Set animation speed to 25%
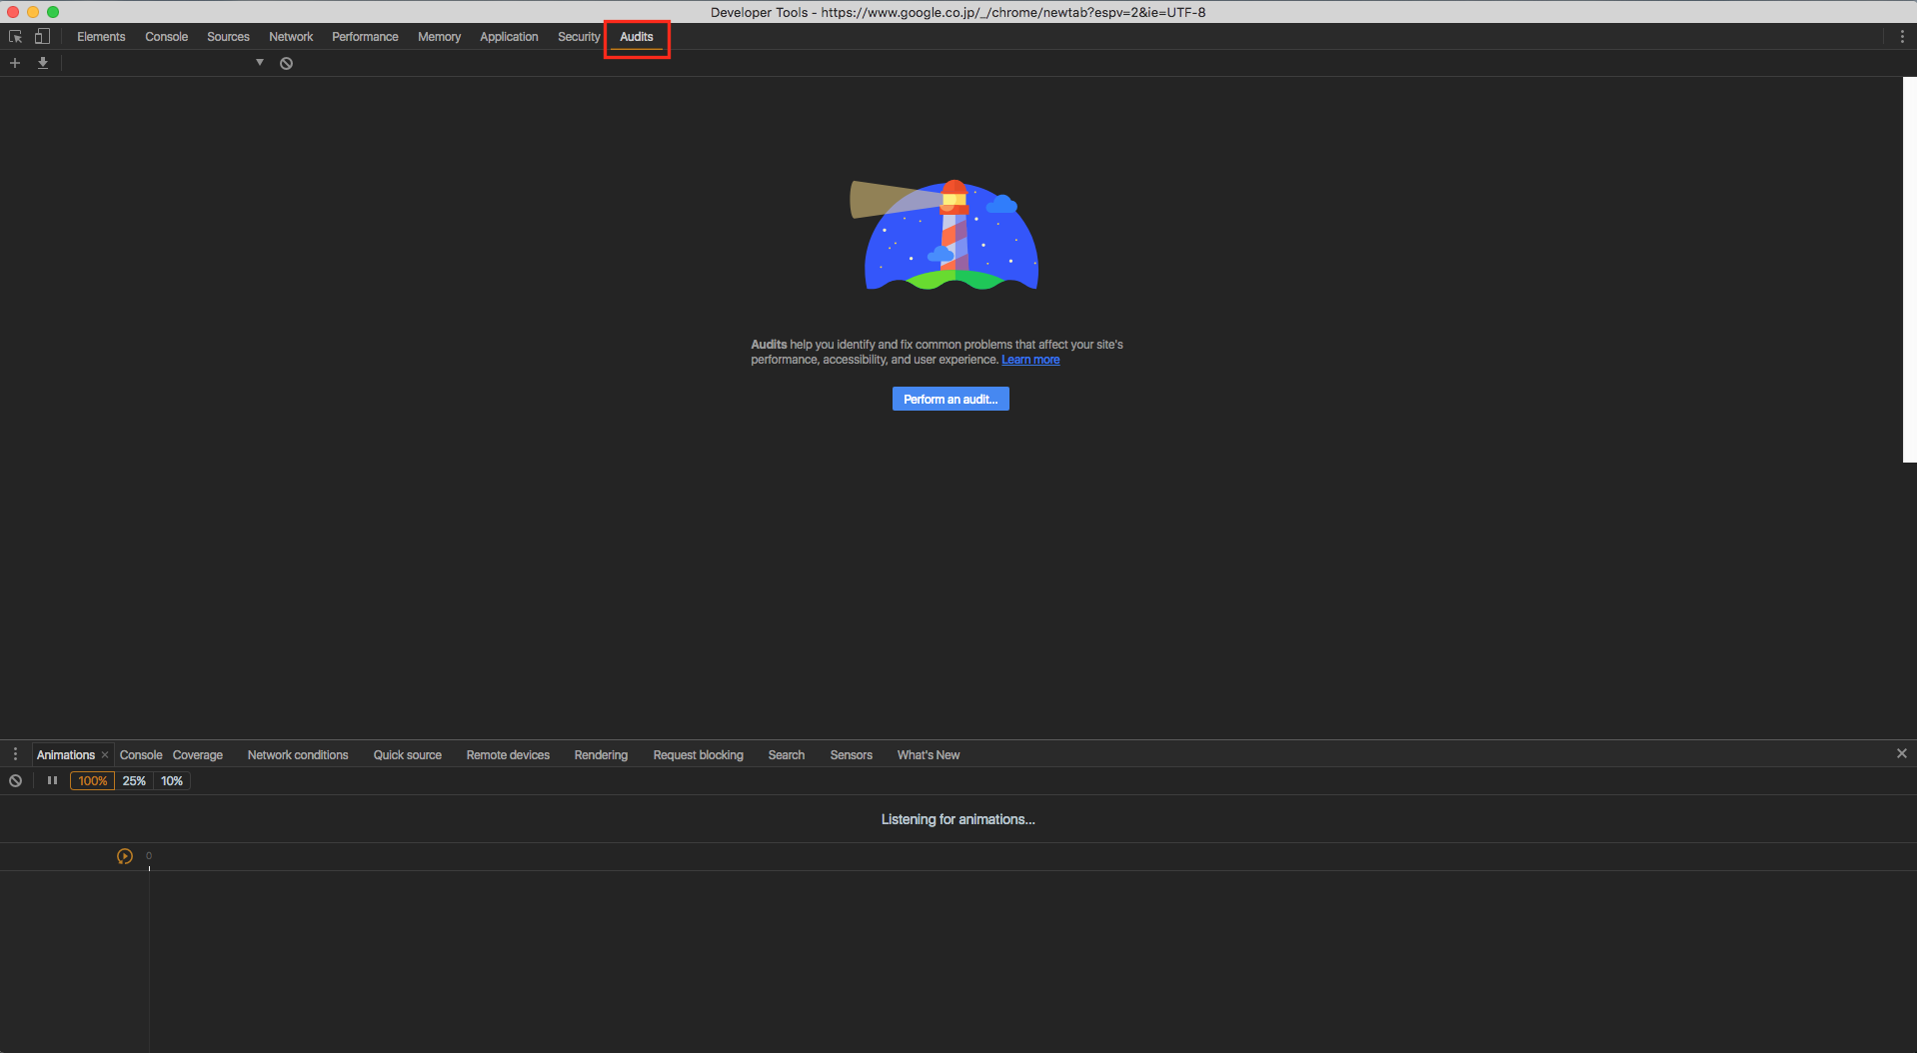 coord(134,781)
